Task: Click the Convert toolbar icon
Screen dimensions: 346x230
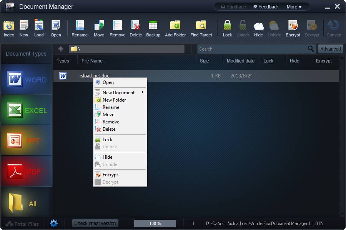Action: coord(333,25)
